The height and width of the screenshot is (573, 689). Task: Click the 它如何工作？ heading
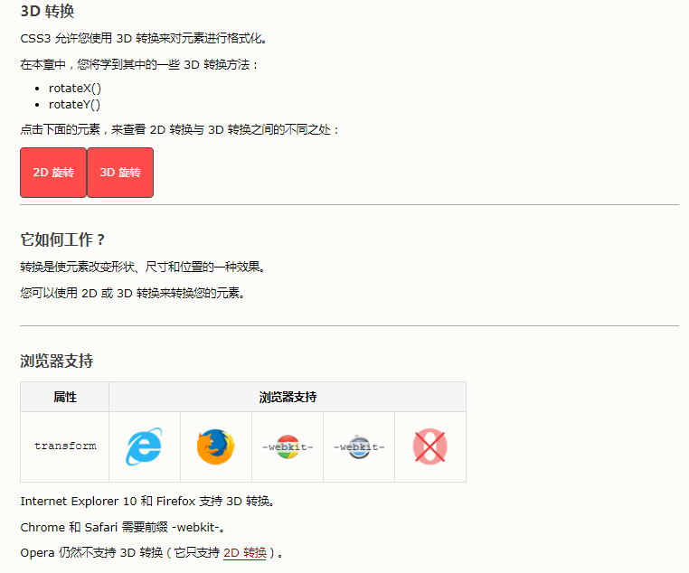(x=62, y=240)
